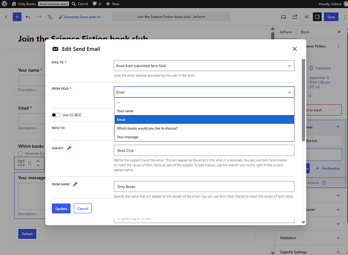Image resolution: width=348 pixels, height=255 pixels.
Task: Open the New content menu
Action: (113, 4)
